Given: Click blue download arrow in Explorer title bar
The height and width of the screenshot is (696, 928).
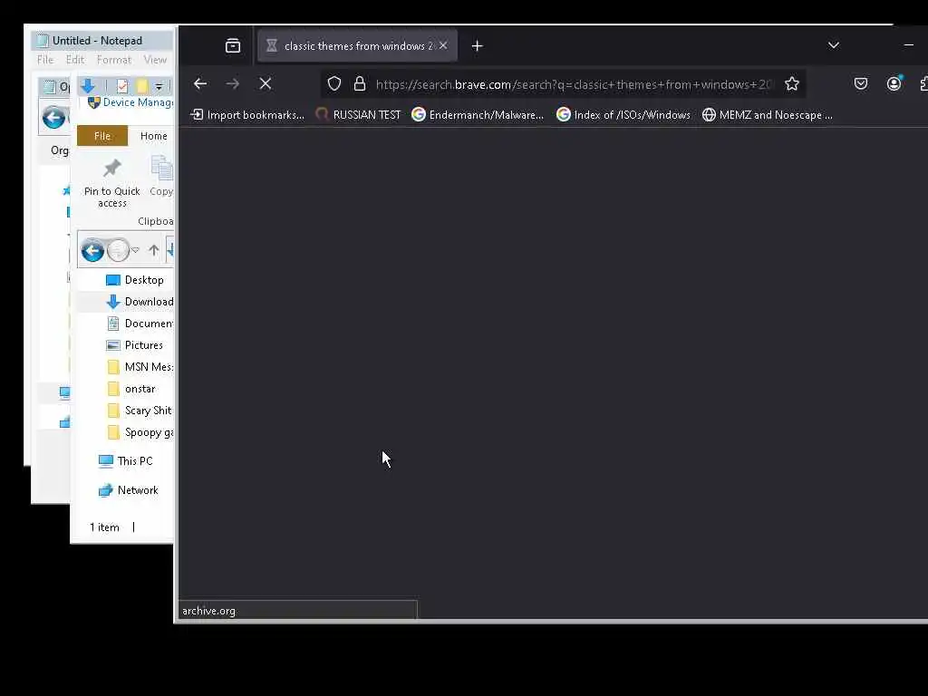Looking at the screenshot, I should point(88,86).
